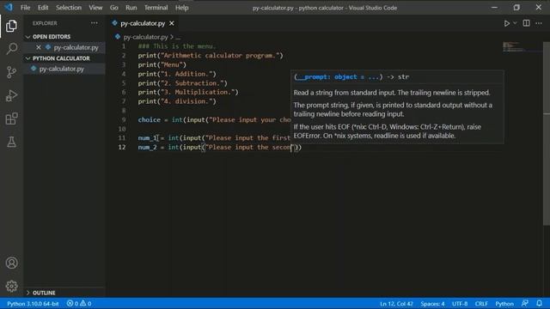550x309 pixels.
Task: Click the '2. Subtraction.' print line
Action: (182, 83)
